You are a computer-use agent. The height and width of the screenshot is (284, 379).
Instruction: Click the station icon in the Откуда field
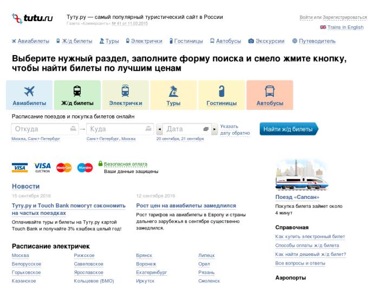[x=74, y=129]
